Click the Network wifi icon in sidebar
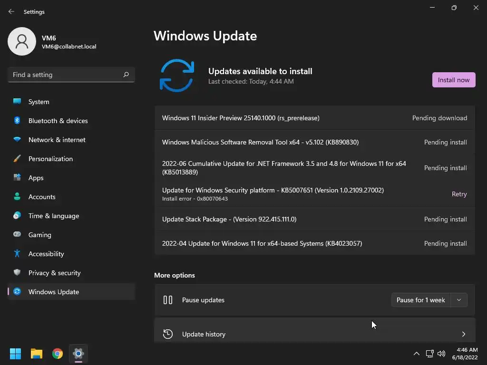This screenshot has width=487, height=365. click(x=17, y=140)
